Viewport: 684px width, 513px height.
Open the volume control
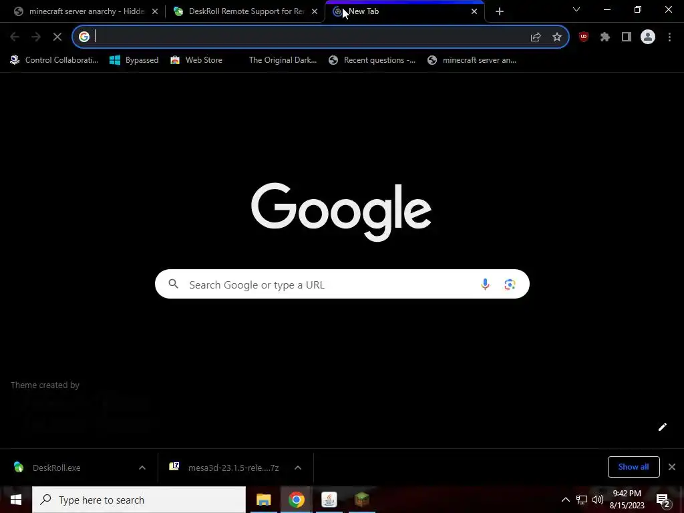(x=598, y=500)
